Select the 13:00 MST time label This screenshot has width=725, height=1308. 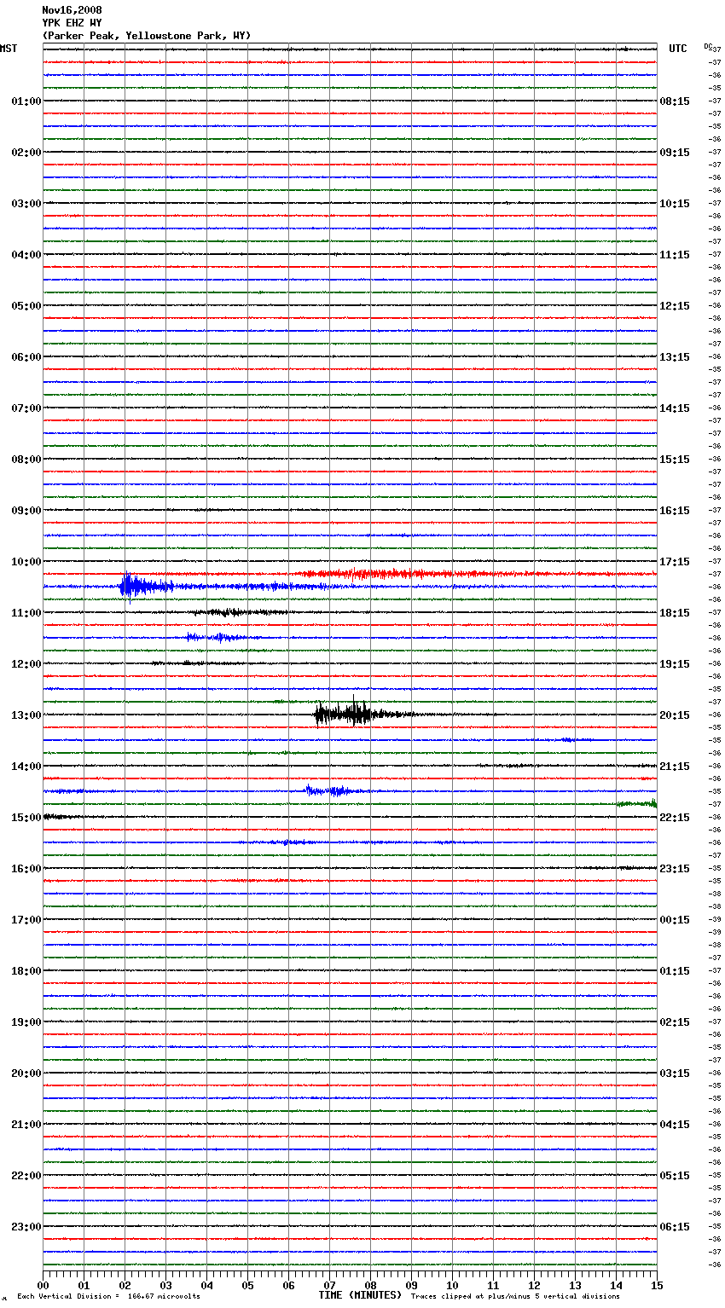click(x=26, y=715)
